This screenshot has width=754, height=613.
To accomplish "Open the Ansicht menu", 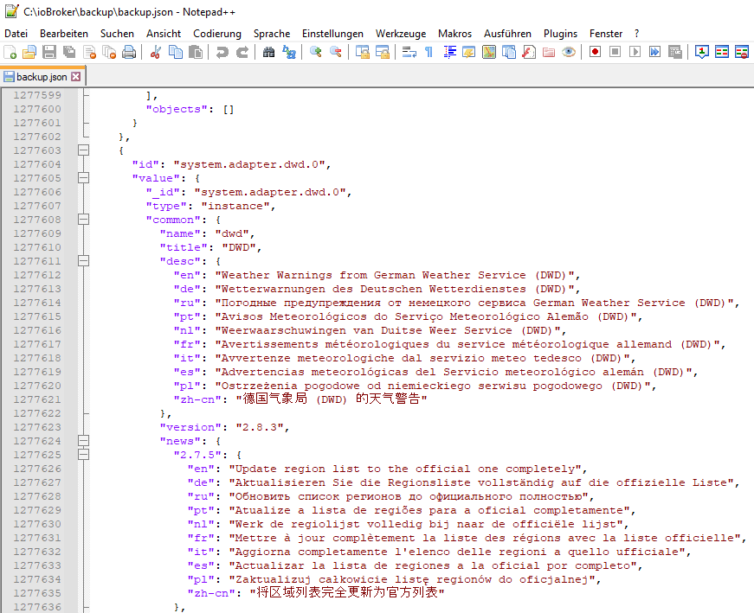I will click(164, 34).
